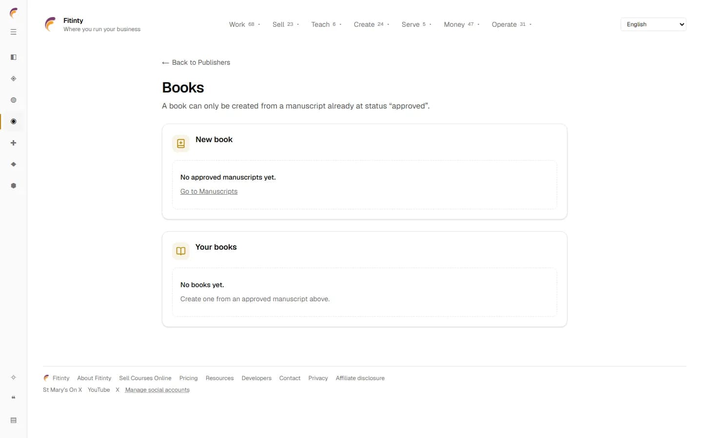Screen dimensions: 702x438
Task: Click the plus sidebar icon
Action: [x=14, y=143]
